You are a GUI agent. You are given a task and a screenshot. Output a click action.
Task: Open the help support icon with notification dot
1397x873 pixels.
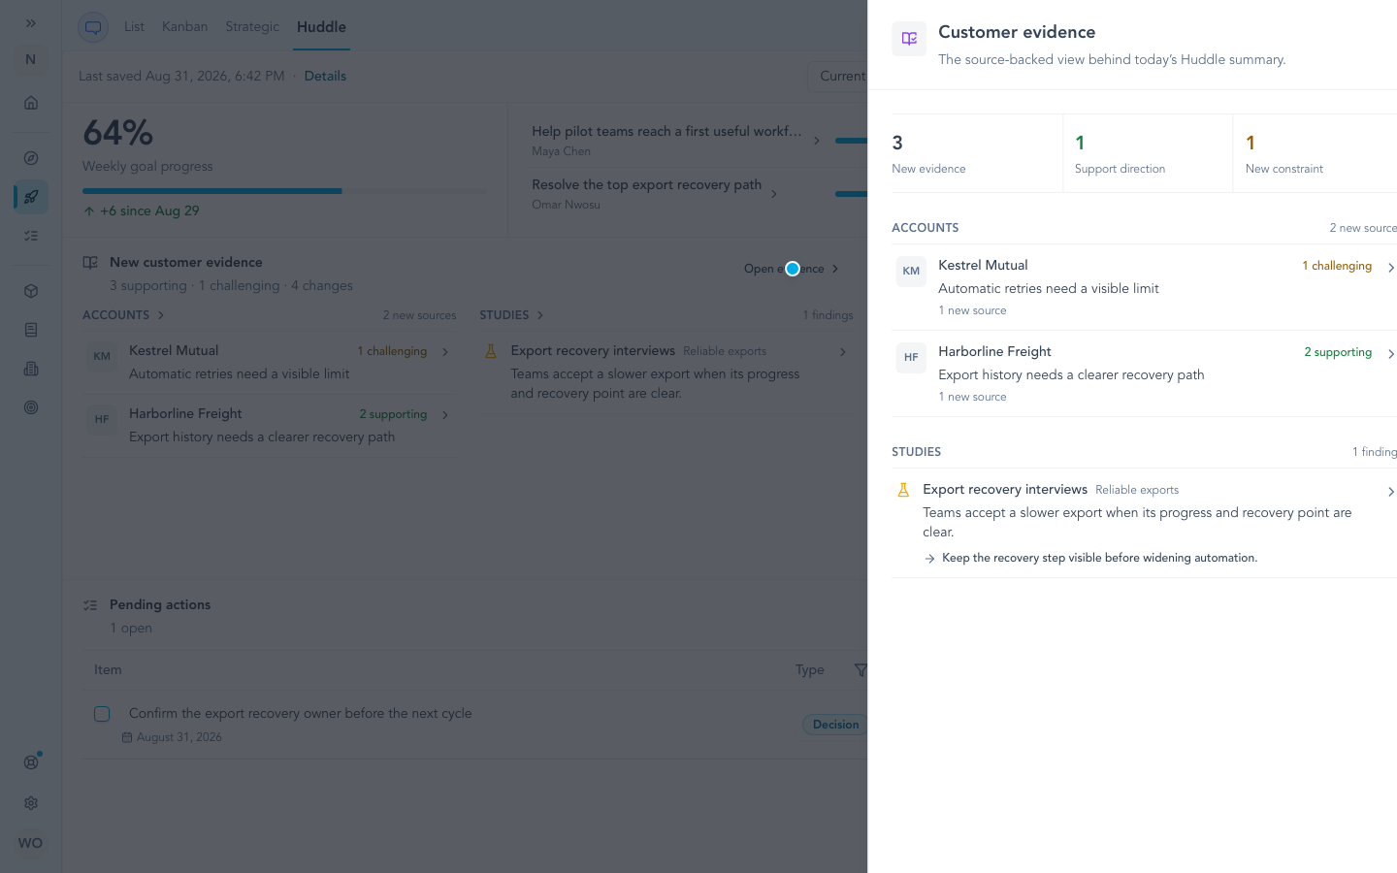tap(31, 762)
